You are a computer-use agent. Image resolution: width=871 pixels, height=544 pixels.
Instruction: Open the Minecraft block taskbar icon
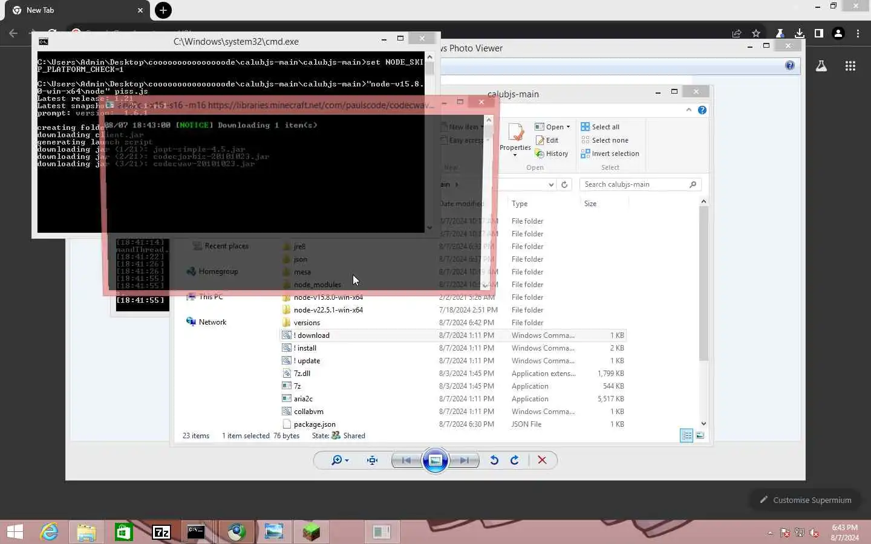(311, 532)
